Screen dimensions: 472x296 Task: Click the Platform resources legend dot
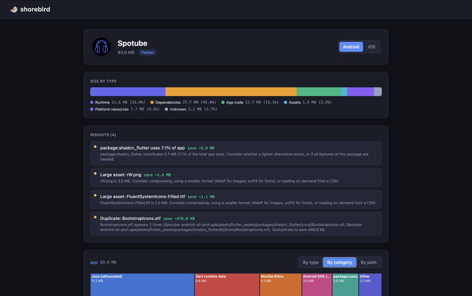(x=92, y=109)
